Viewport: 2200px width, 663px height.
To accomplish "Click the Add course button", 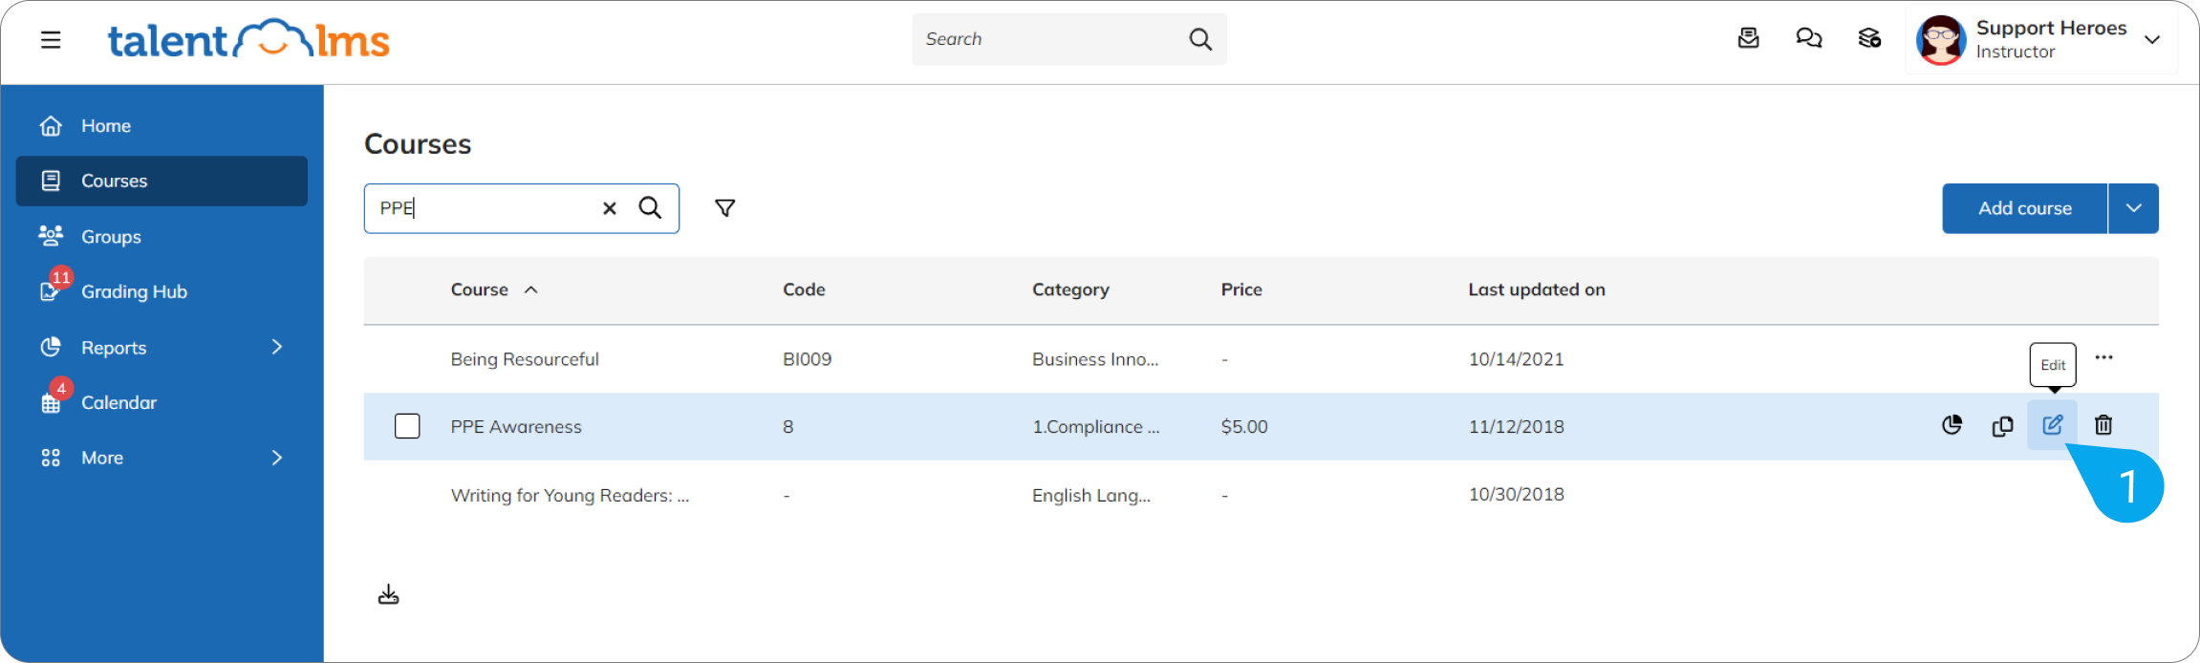I will pyautogui.click(x=2025, y=208).
